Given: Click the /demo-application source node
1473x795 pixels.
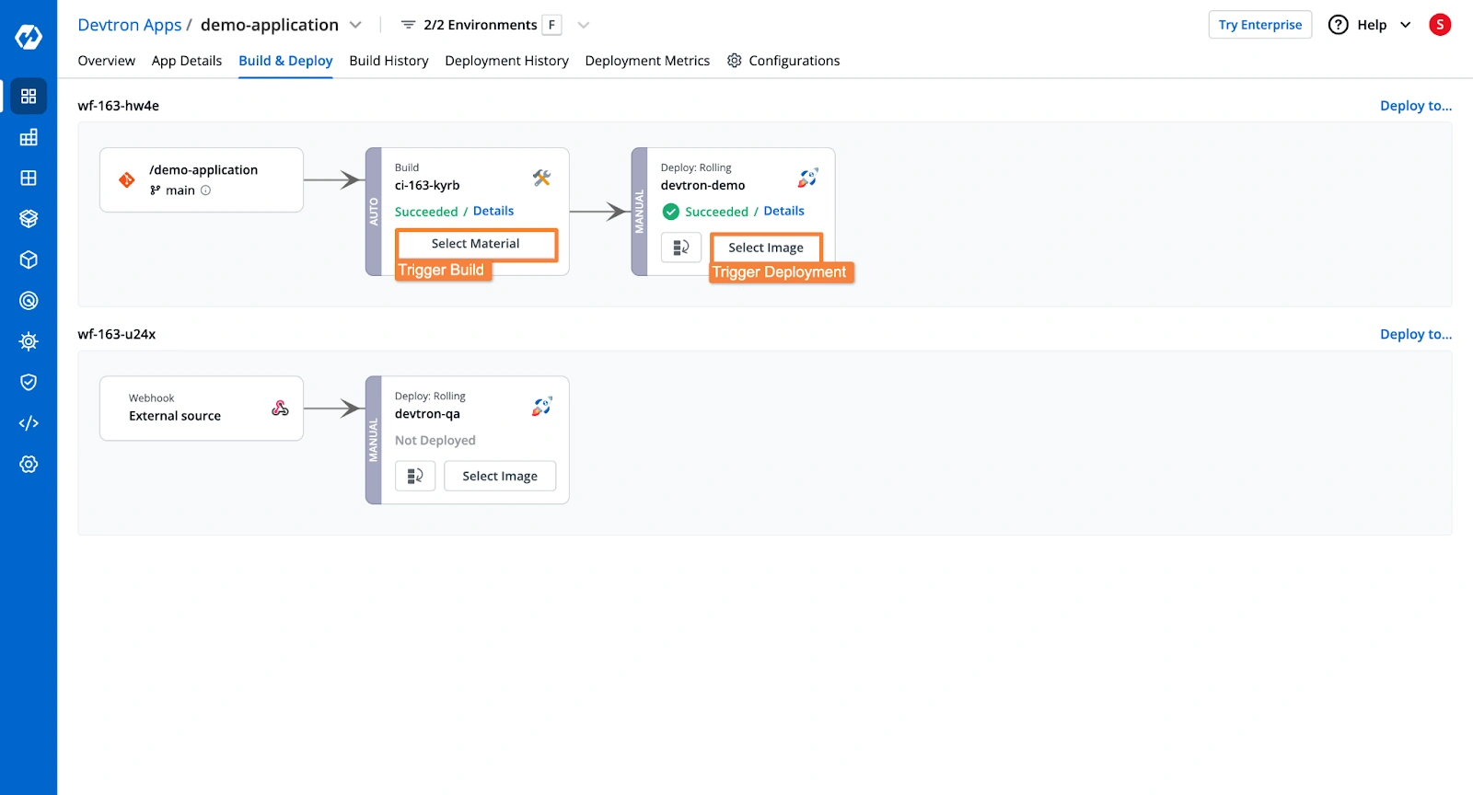Looking at the screenshot, I should point(202,180).
